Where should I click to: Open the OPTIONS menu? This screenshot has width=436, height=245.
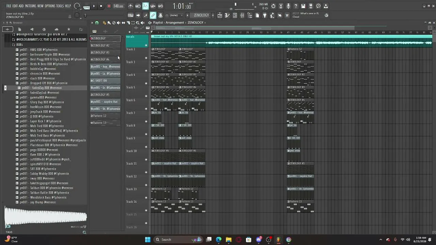[x=50, y=6]
